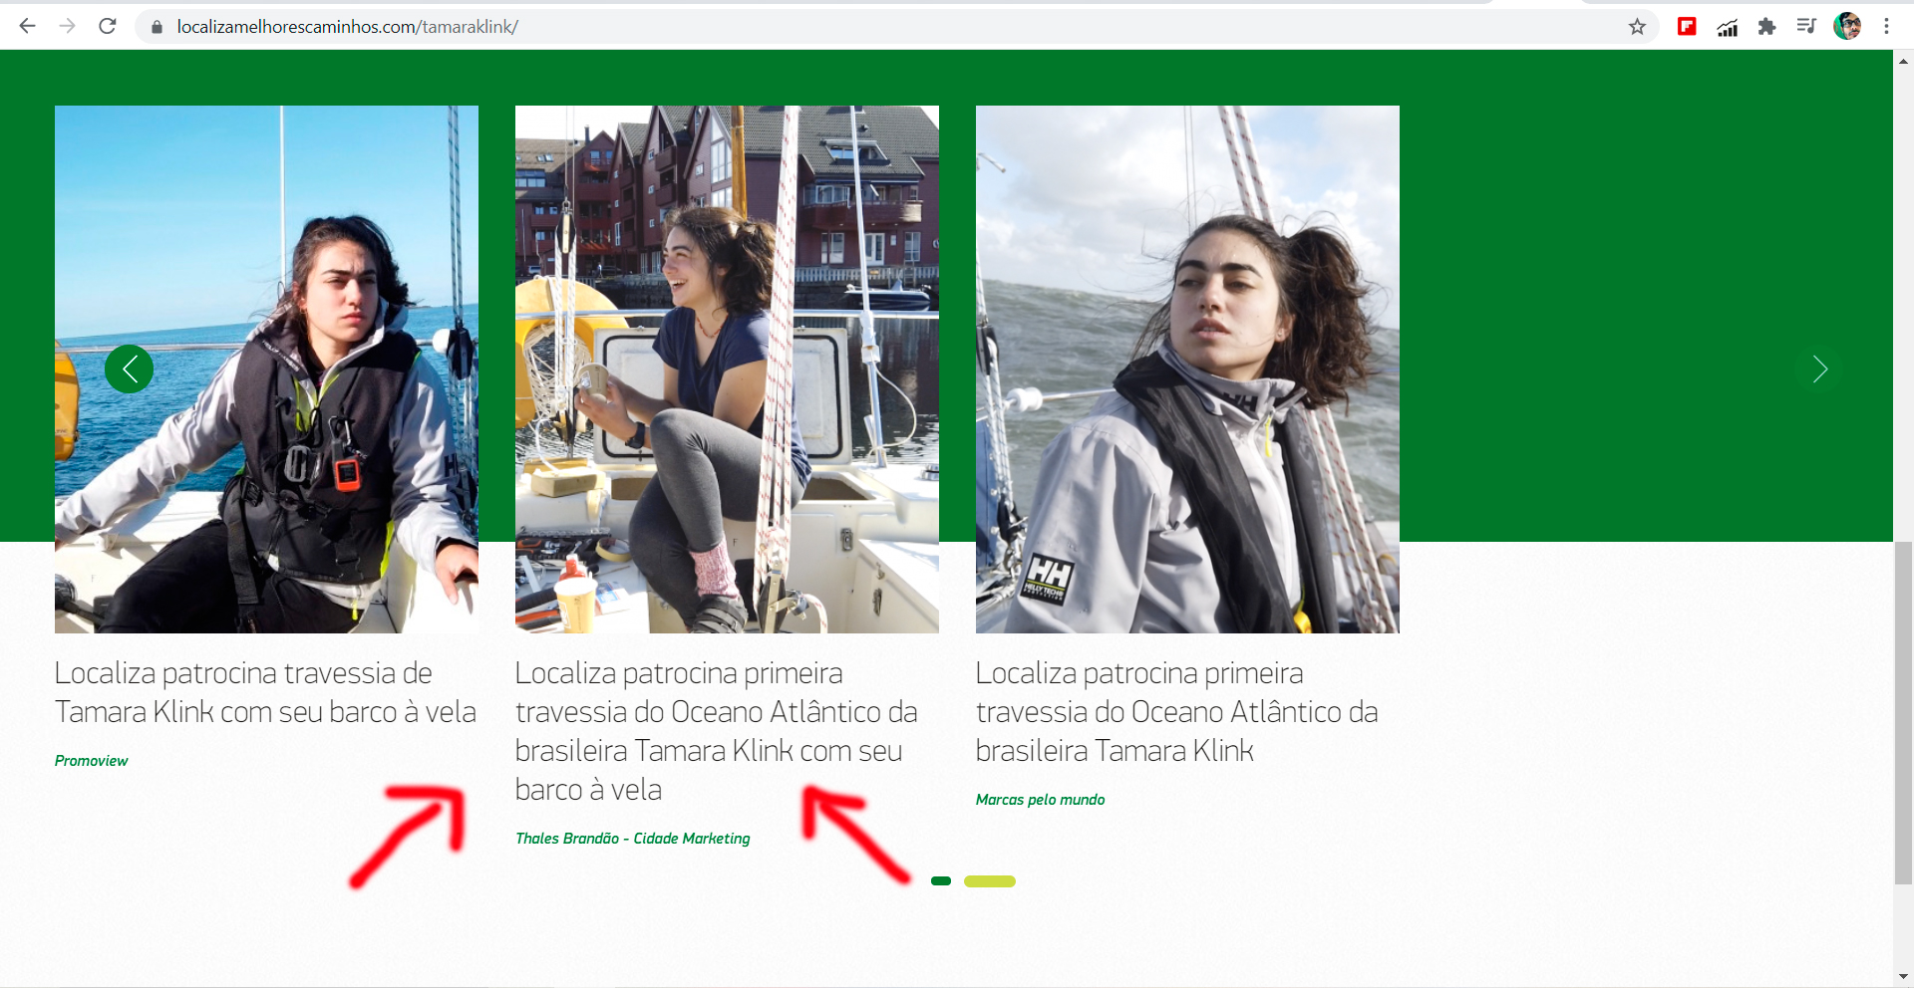Open headline ending 'brasileira Tamara Klink'
1914x988 pixels.
tap(1176, 712)
